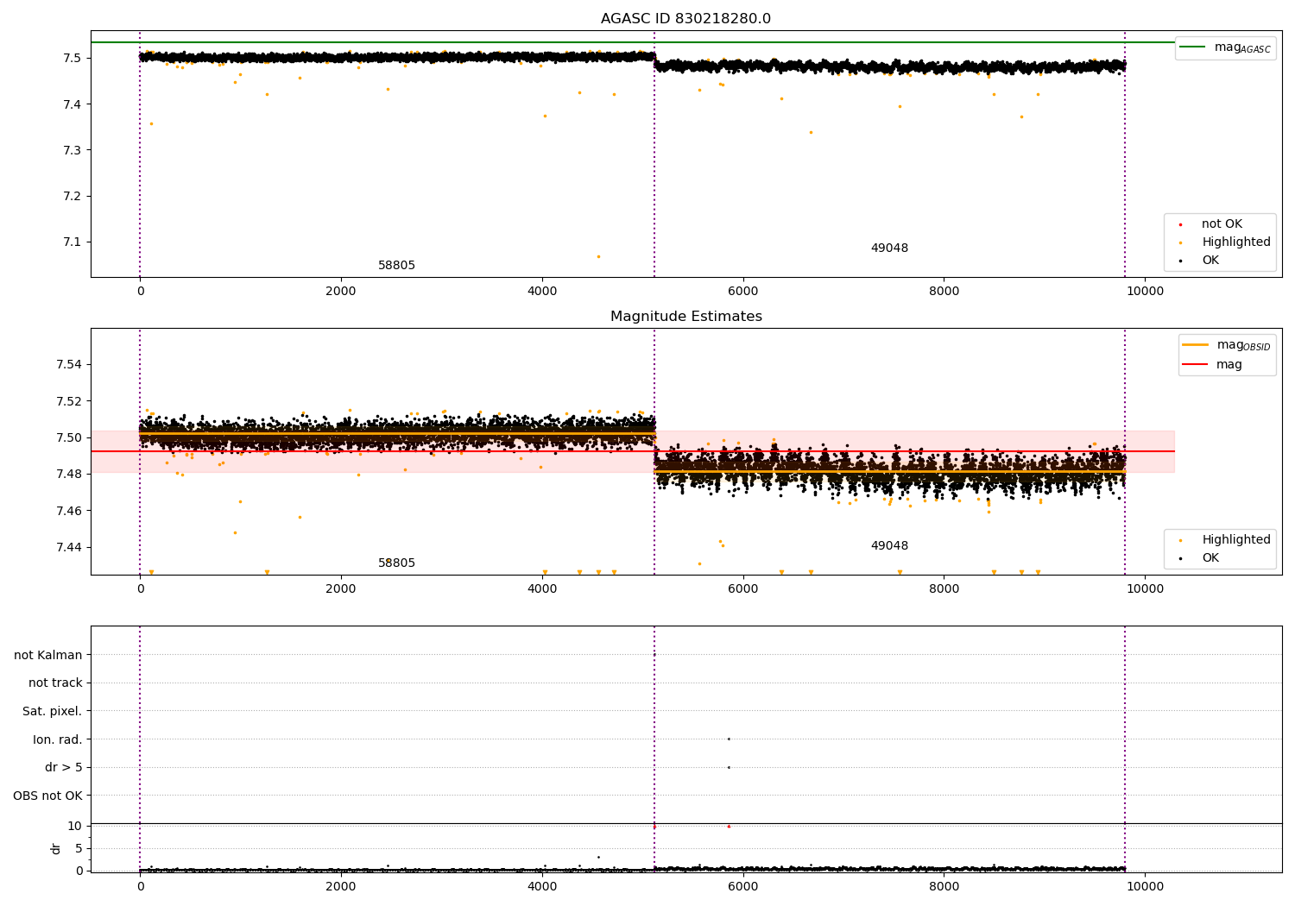Click the 6000 x-tick under Magnitude Estimates plot
This screenshot has width=1295, height=906.
coord(742,589)
